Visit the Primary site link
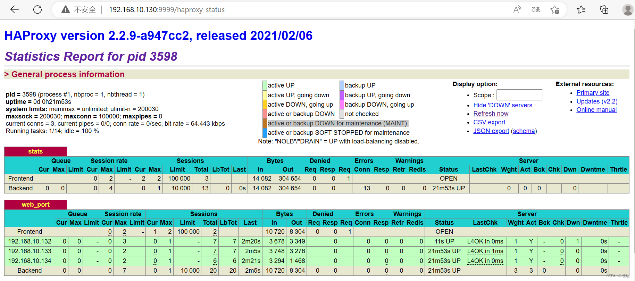 click(593, 93)
